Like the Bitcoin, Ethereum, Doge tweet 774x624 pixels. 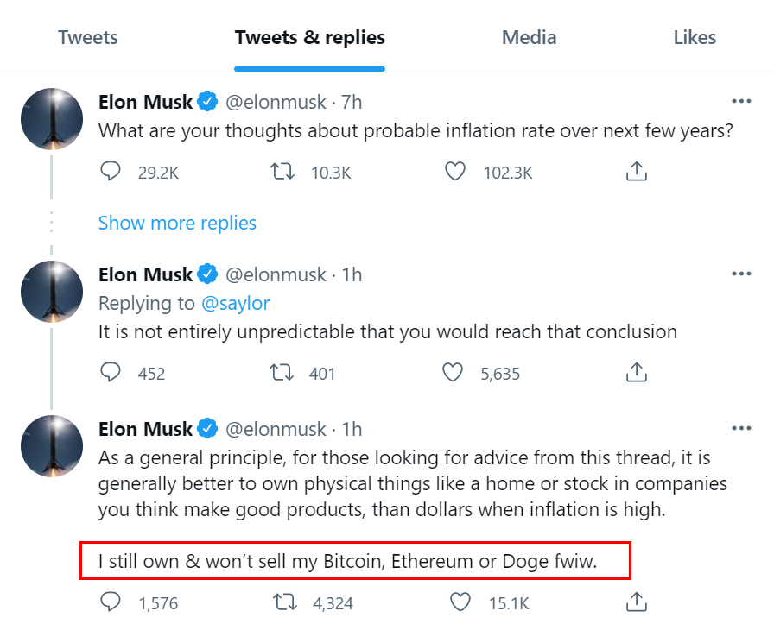(x=462, y=602)
